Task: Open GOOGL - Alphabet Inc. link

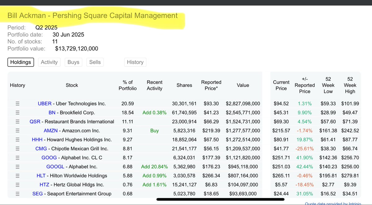Action: pos(72,167)
